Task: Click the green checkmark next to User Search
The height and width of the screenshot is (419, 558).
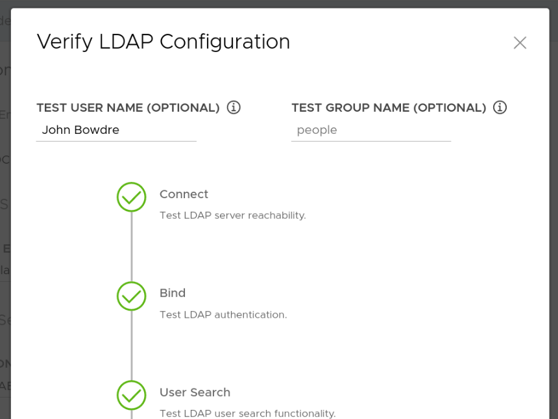Action: [132, 395]
